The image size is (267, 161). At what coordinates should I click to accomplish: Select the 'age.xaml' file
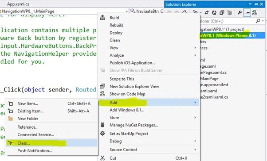click(208, 66)
